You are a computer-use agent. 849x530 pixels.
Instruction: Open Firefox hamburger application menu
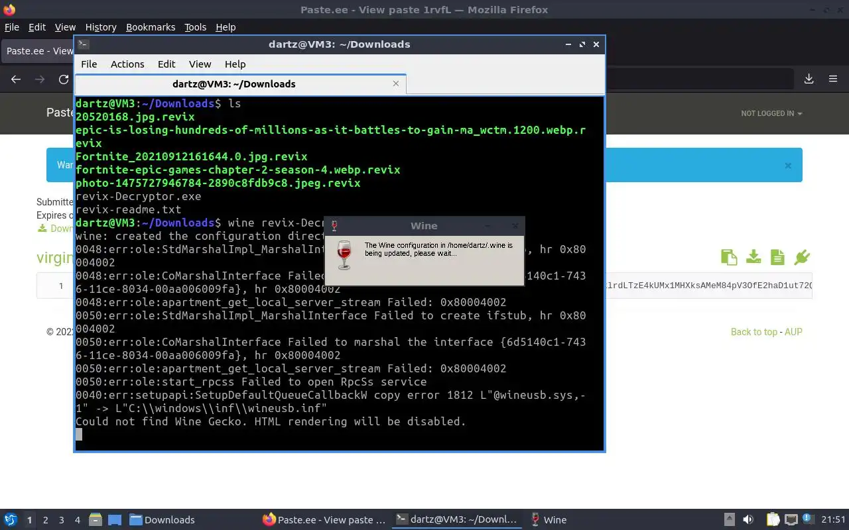click(833, 79)
